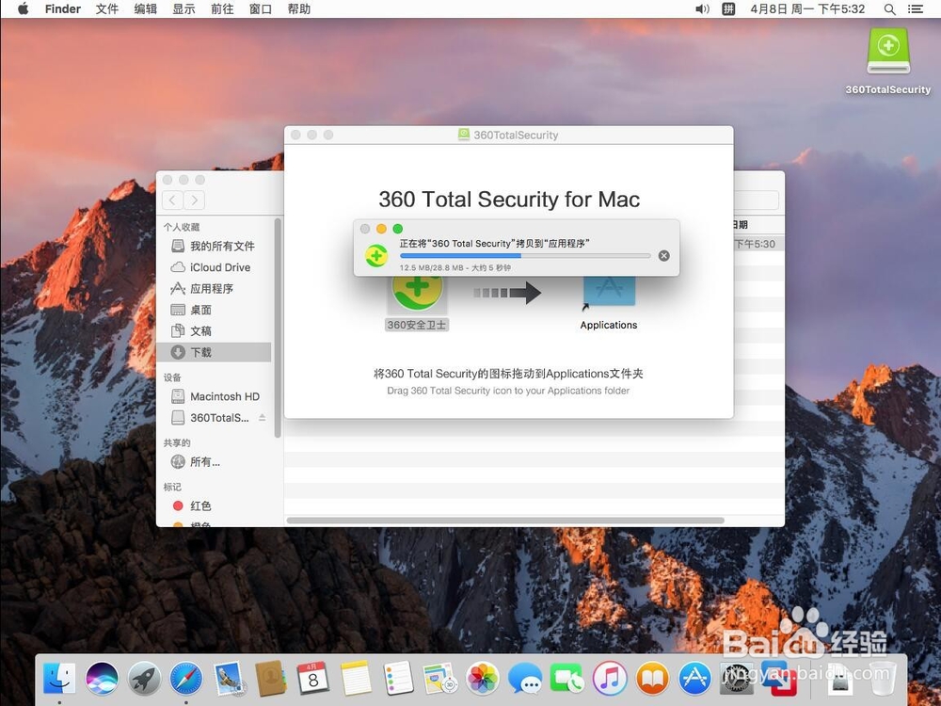
Task: Open Safari compass icon in Dock
Action: (186, 679)
